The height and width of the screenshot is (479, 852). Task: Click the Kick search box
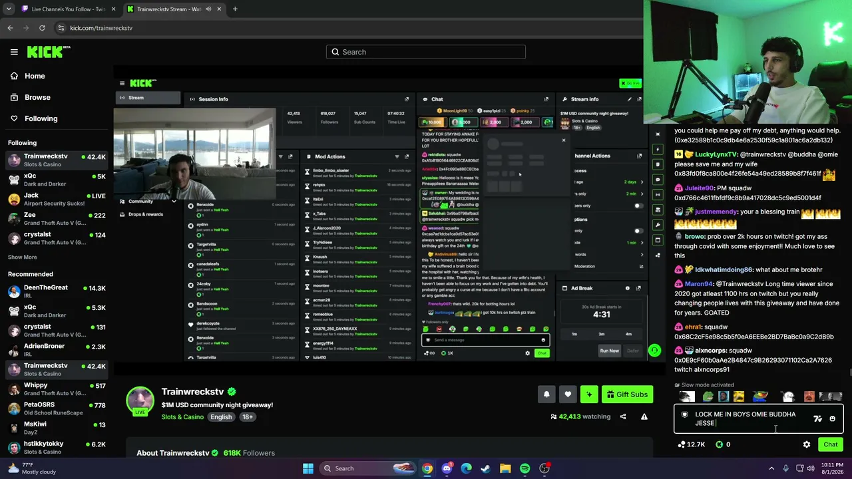[426, 52]
